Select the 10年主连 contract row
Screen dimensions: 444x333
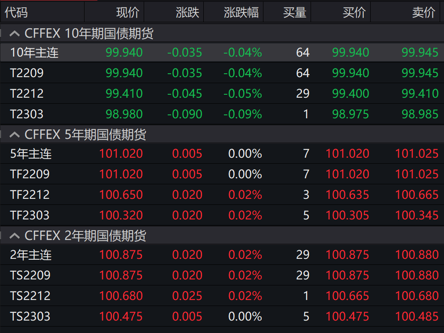[x=34, y=53]
